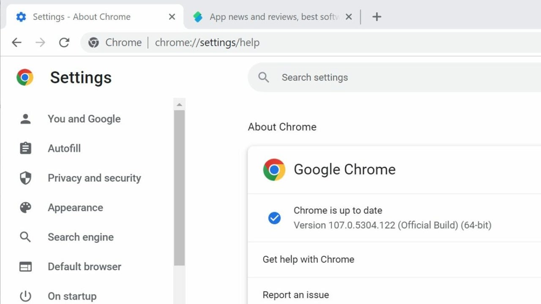541x304 pixels.
Task: Select the Appearance palette icon
Action: pos(25,207)
